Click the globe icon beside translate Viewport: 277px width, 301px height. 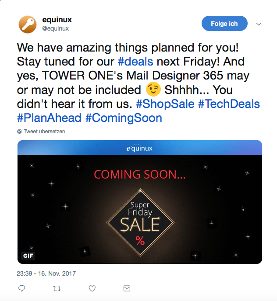pyautogui.click(x=19, y=131)
